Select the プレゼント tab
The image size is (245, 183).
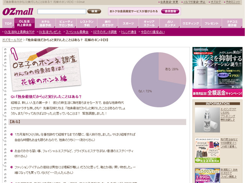pos(211,23)
